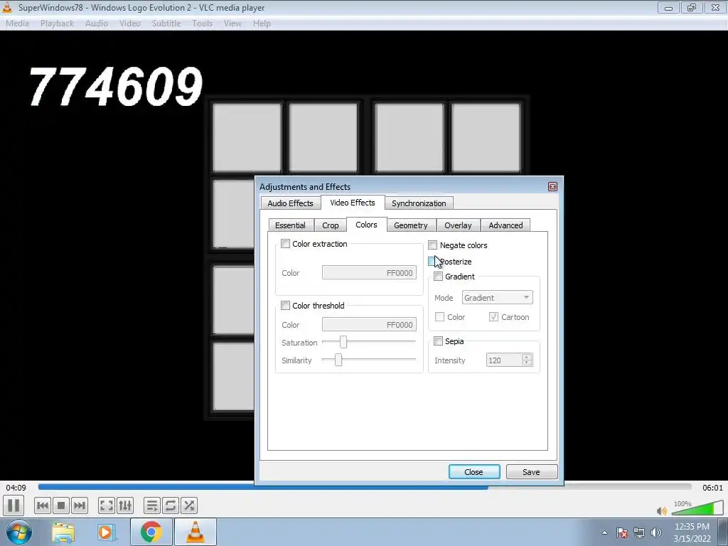Show the playlist view
The width and height of the screenshot is (728, 546).
(152, 505)
